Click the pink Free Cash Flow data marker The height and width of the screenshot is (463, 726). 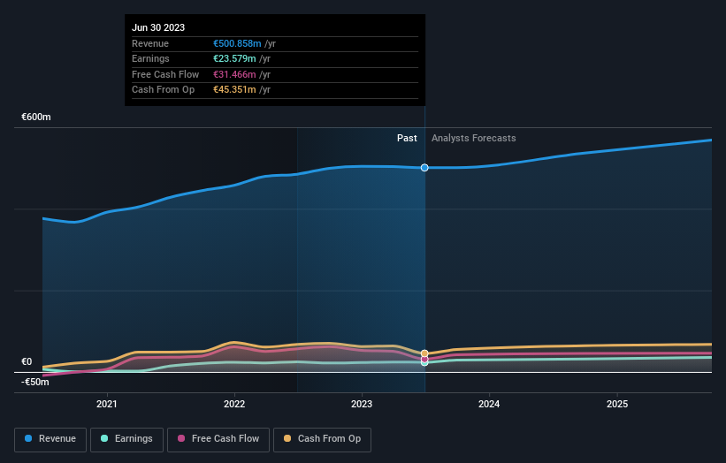coord(424,359)
